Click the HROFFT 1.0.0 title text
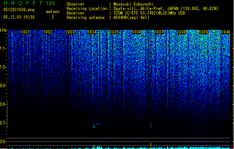Image resolution: width=234 pixels, height=149 pixels. point(29,3)
